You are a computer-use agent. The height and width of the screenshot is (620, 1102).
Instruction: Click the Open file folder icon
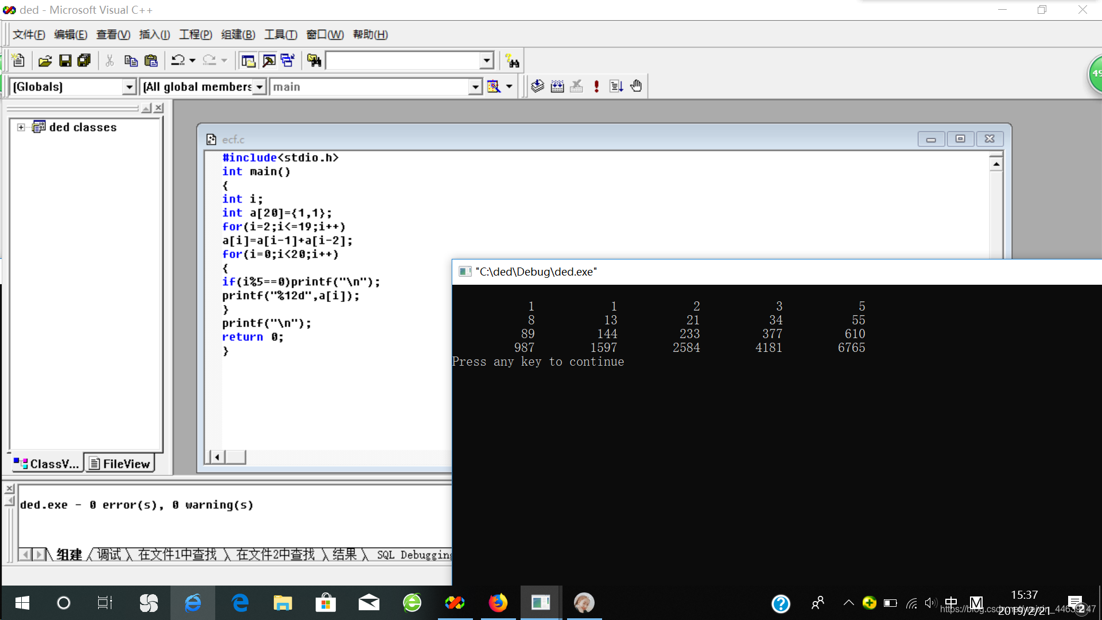[x=45, y=60]
